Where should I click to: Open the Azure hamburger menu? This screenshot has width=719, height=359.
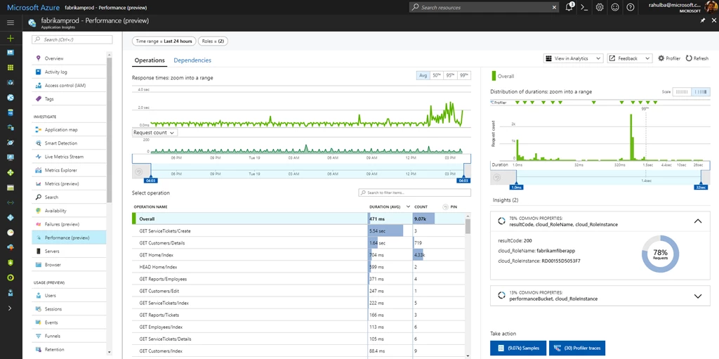point(11,23)
